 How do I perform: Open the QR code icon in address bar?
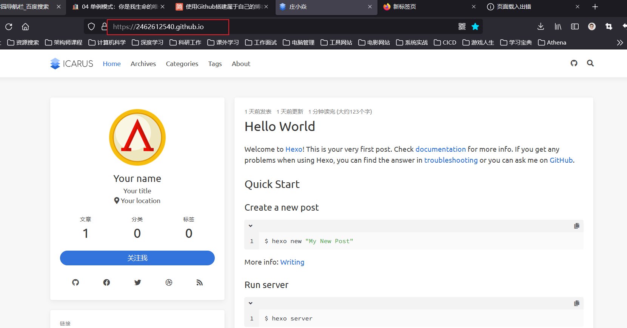462,26
